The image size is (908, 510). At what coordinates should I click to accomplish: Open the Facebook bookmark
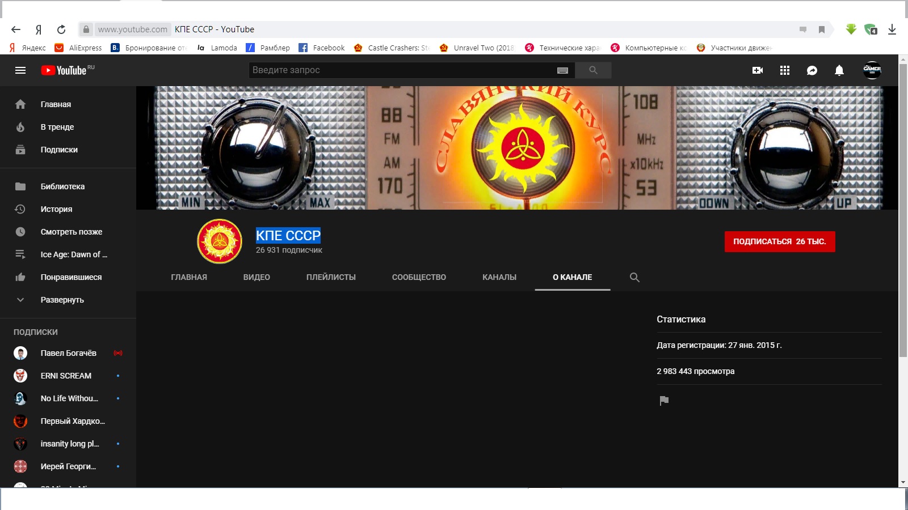pyautogui.click(x=322, y=48)
